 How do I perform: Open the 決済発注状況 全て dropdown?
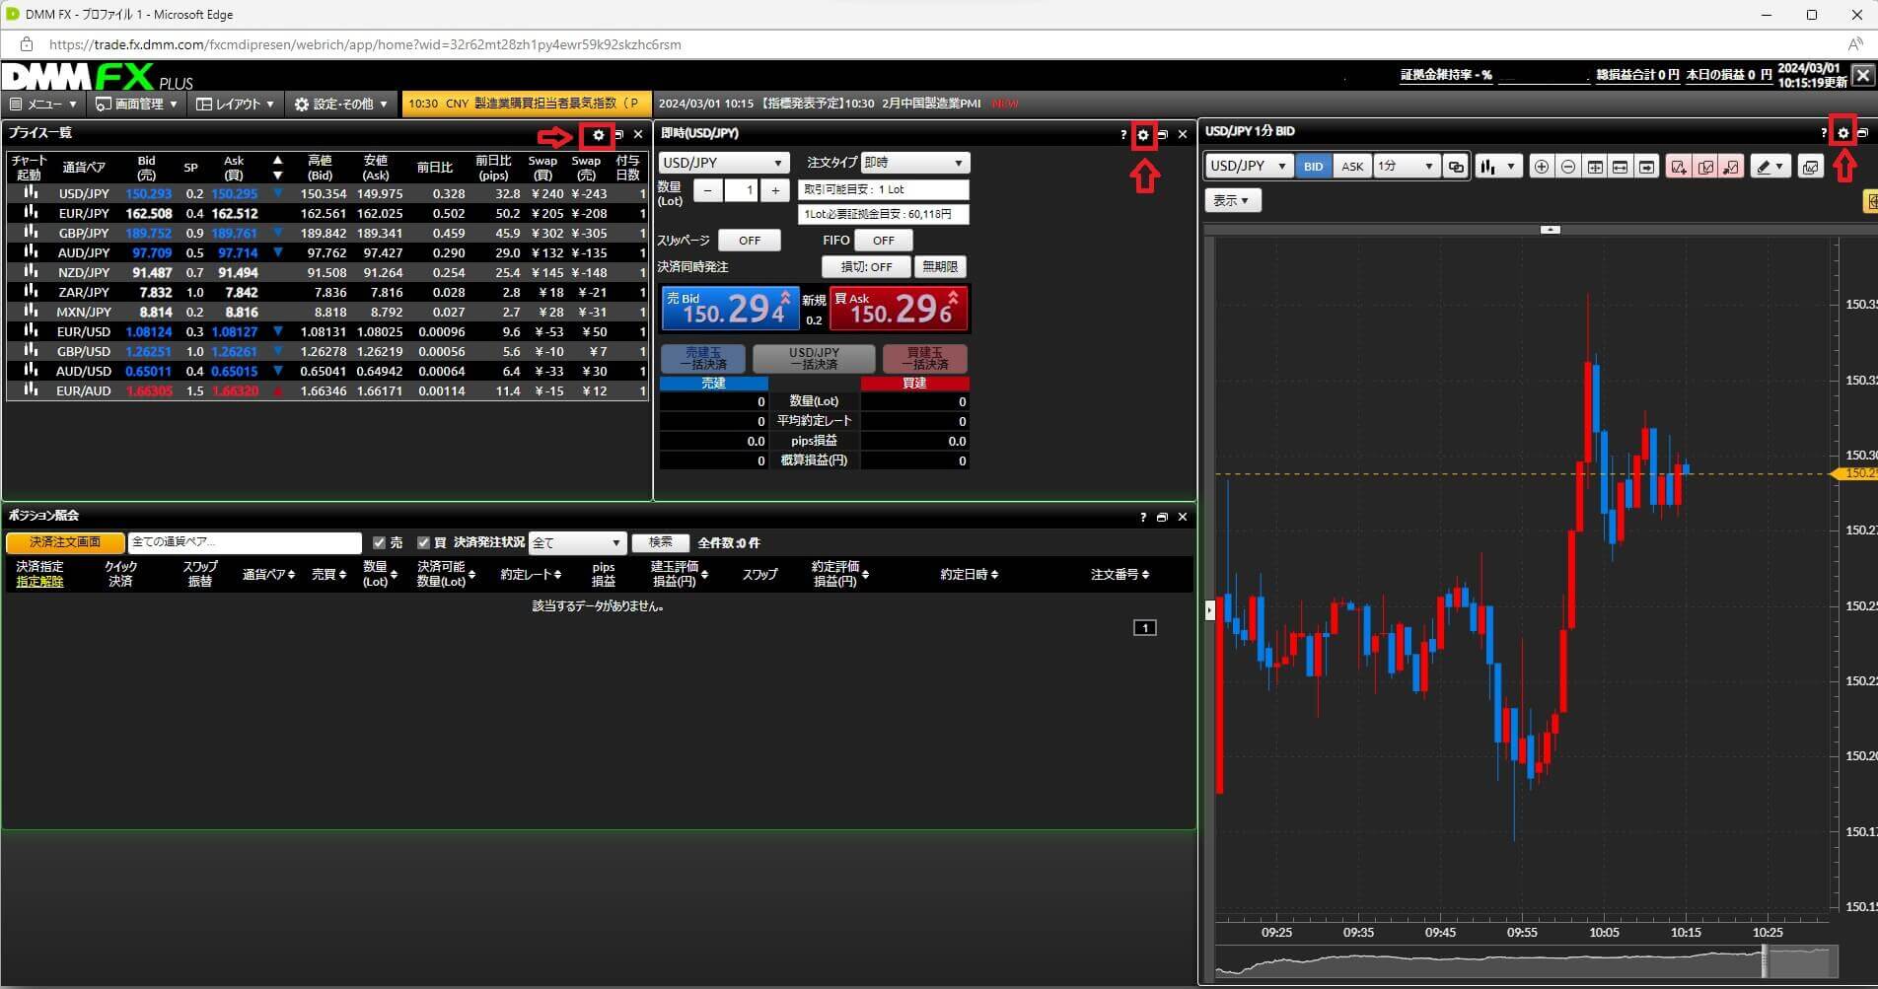[576, 542]
